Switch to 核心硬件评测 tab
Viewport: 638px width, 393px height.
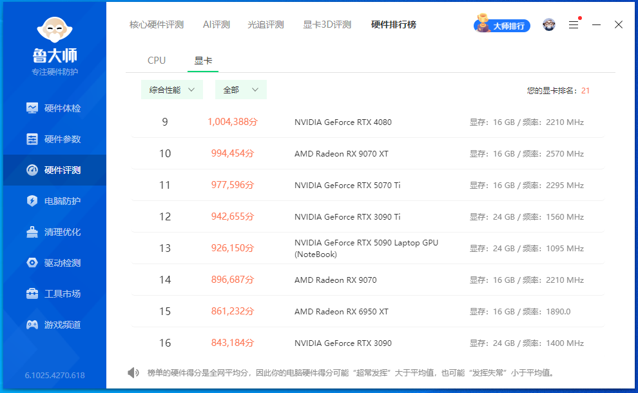[157, 25]
